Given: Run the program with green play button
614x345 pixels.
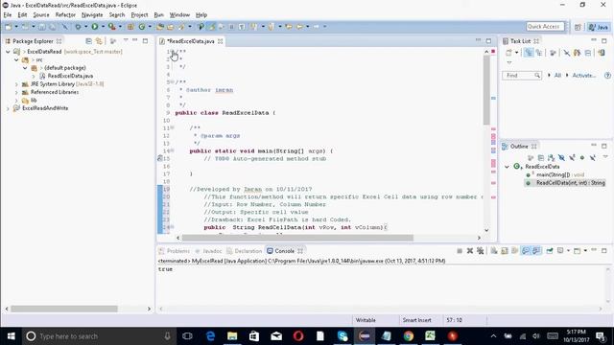Looking at the screenshot, I should 95,27.
